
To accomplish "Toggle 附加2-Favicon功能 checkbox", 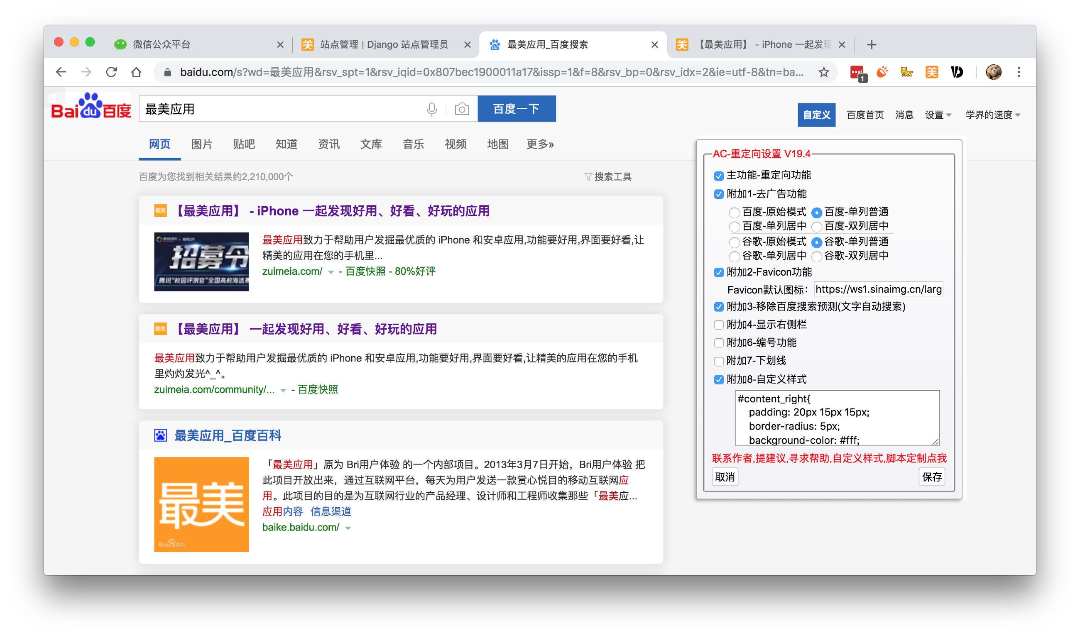I will [718, 272].
